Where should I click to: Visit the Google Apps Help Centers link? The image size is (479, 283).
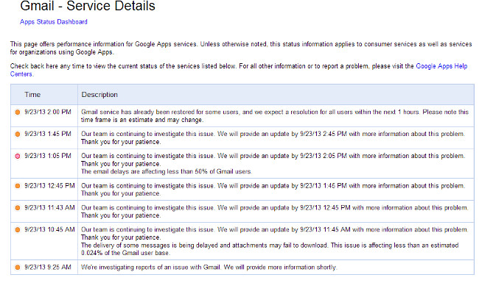(x=441, y=66)
